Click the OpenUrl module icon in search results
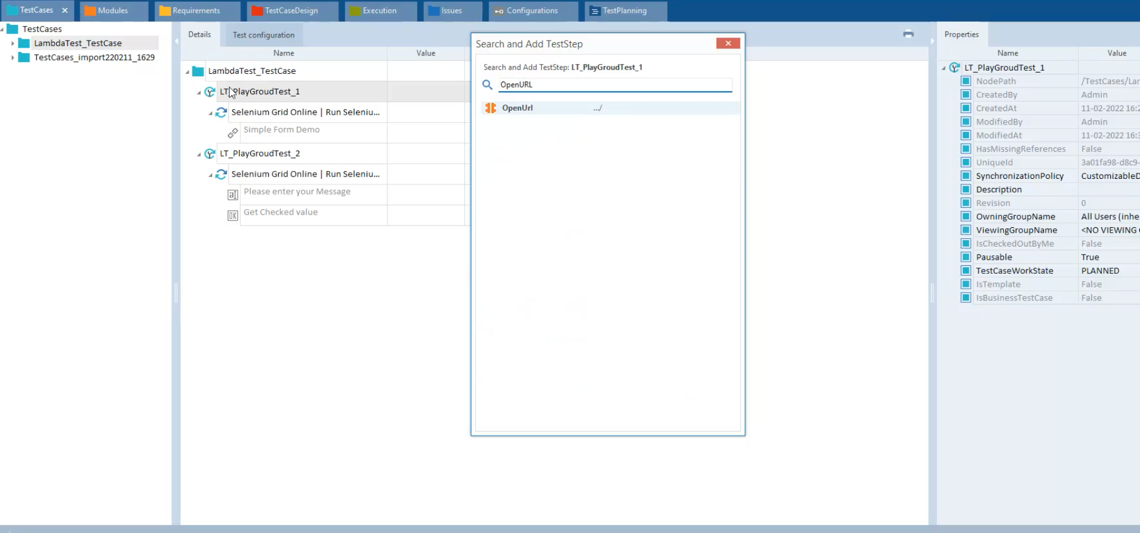Viewport: 1140px width, 533px height. 490,108
